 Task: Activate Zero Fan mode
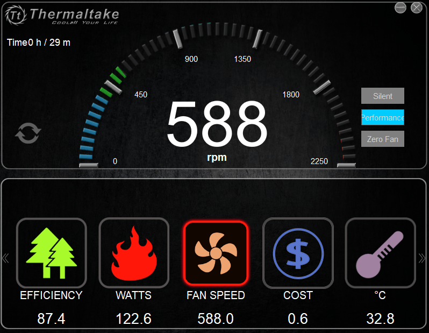382,139
